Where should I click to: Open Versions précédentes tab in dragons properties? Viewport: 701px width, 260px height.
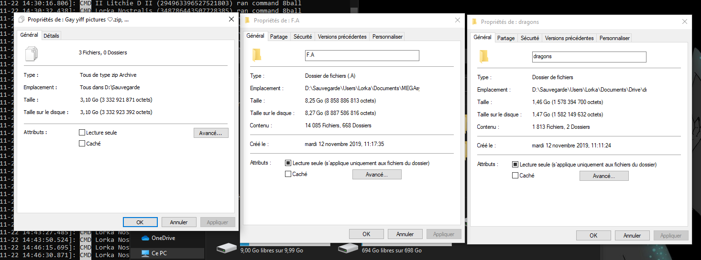tap(569, 38)
